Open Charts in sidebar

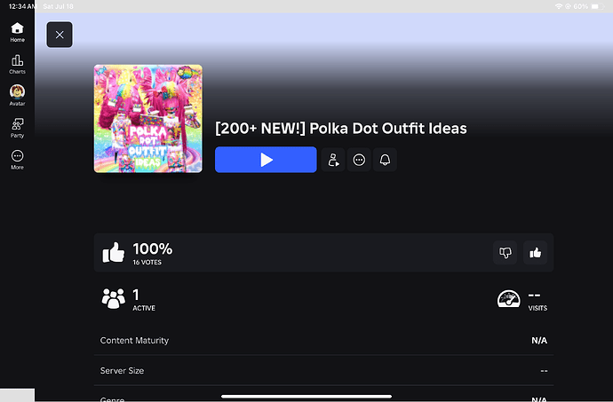(x=17, y=64)
